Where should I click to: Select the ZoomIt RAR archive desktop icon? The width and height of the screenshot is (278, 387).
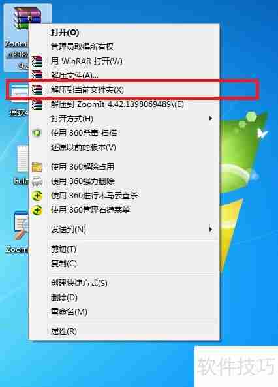click(x=27, y=19)
